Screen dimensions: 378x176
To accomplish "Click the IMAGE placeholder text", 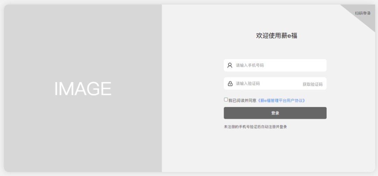I will 83,89.
